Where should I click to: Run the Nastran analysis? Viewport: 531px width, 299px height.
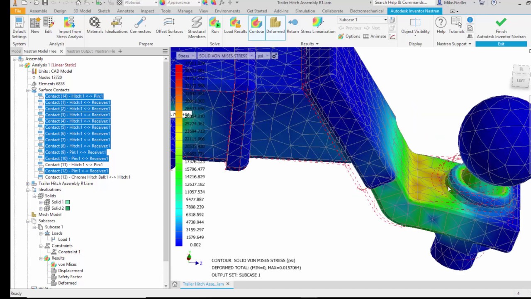[215, 25]
